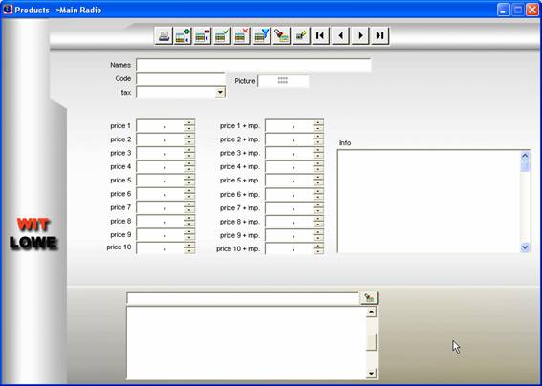
Task: Jump to the last record
Action: (379, 35)
